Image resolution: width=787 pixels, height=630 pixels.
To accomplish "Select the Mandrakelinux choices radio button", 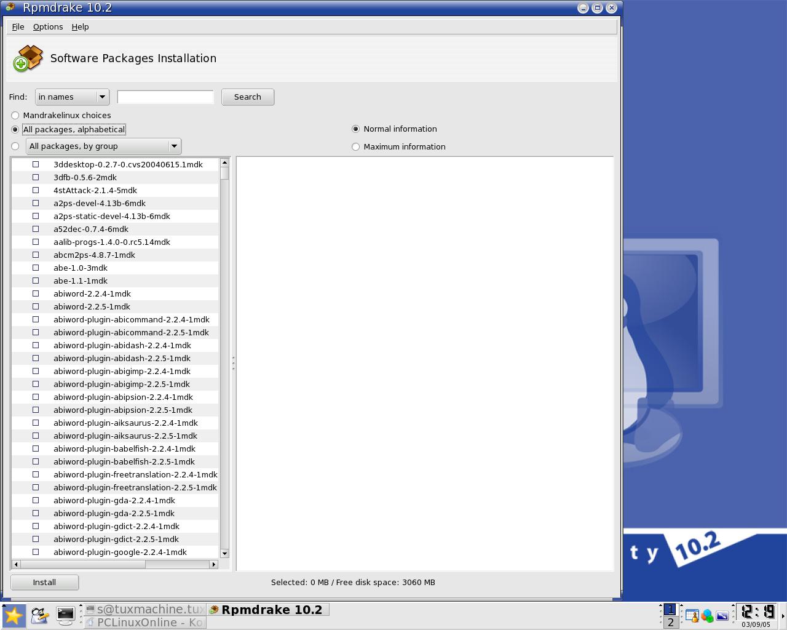I will 15,115.
